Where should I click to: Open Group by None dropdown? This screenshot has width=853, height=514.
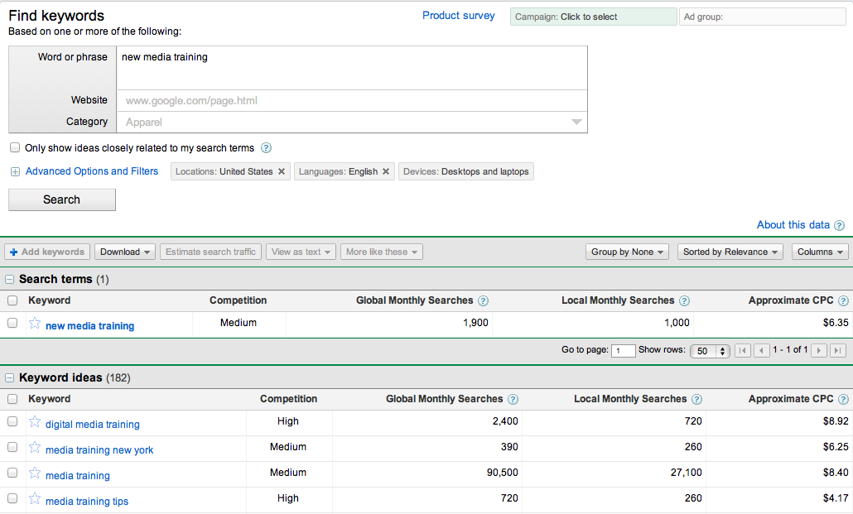627,252
